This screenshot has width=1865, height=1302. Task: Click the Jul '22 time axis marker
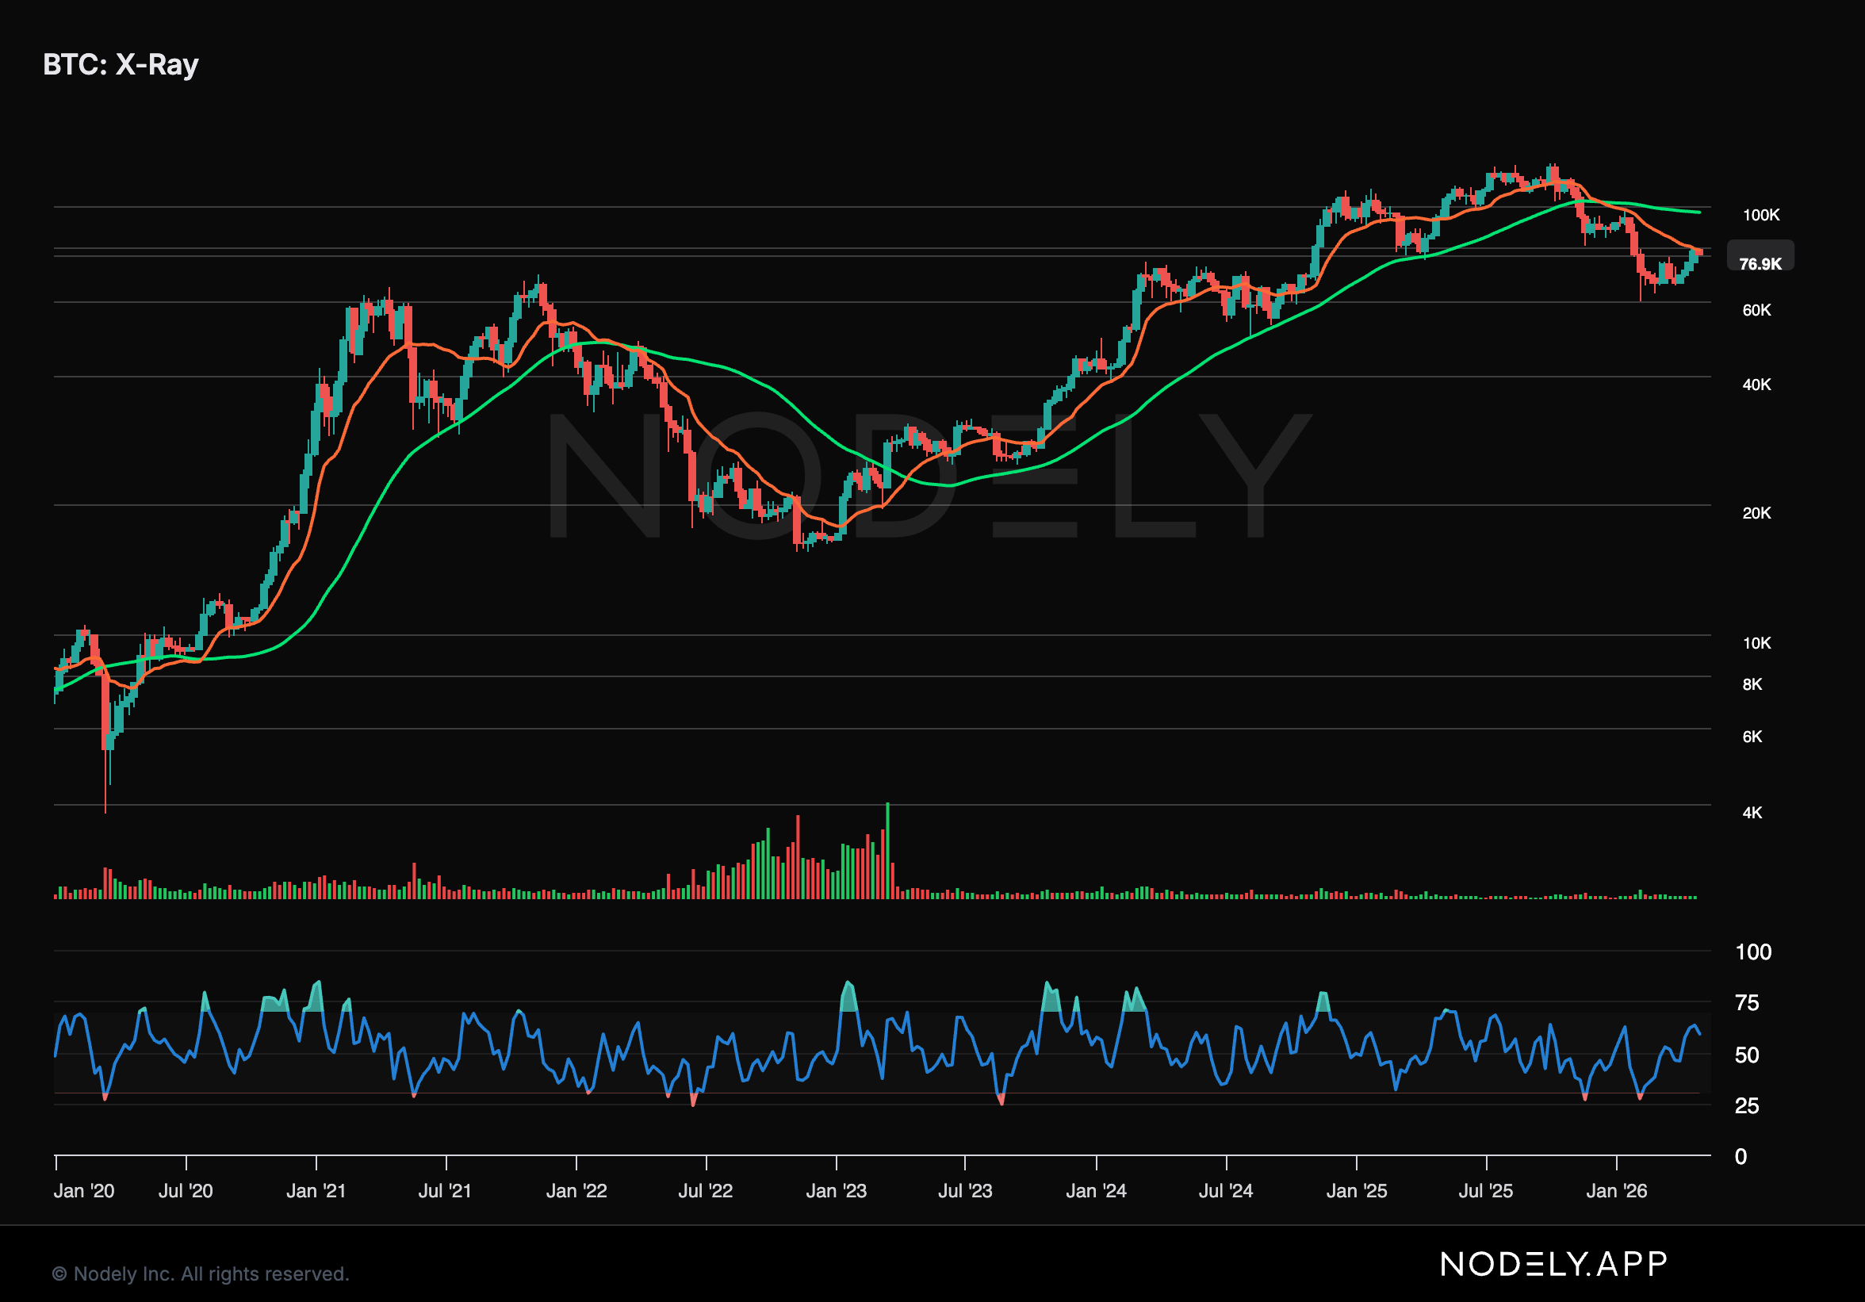(705, 1191)
